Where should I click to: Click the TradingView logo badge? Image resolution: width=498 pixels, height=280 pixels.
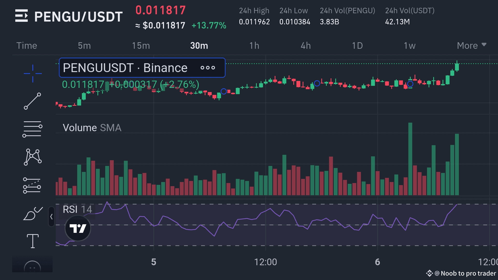78,228
